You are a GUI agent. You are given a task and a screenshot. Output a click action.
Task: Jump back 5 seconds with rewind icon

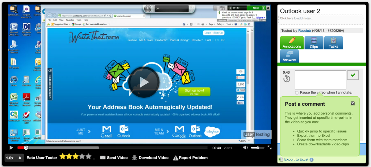point(287,79)
